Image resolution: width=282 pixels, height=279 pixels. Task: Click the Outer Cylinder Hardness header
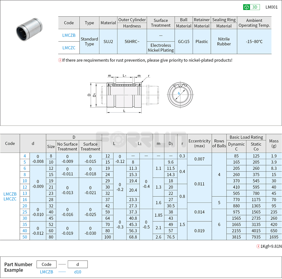tap(132, 23)
